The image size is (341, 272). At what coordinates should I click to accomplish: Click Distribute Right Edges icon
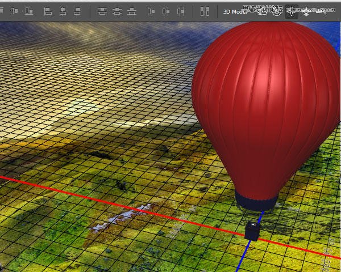(x=181, y=11)
